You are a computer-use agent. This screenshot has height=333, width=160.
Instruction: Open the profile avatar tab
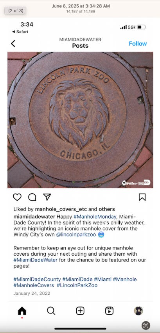click(138, 311)
